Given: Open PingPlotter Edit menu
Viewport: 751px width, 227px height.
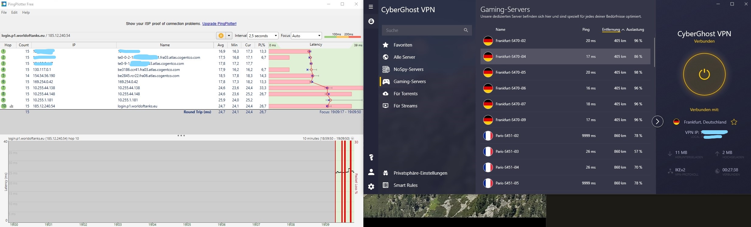Looking at the screenshot, I should click(x=14, y=12).
